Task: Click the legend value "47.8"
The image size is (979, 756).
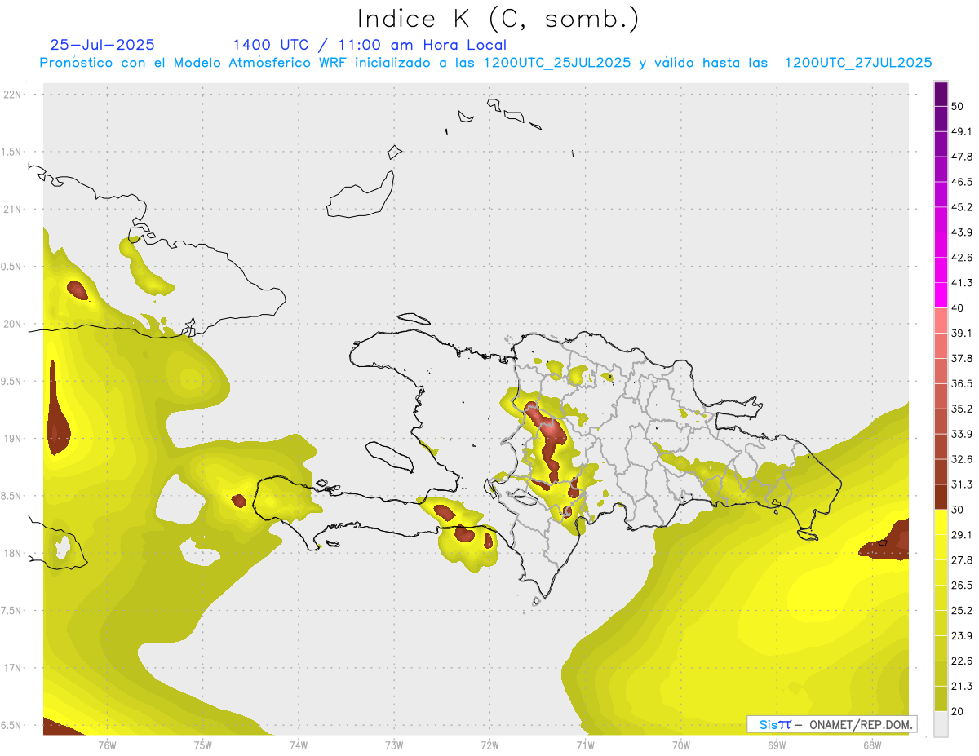Action: tap(962, 157)
